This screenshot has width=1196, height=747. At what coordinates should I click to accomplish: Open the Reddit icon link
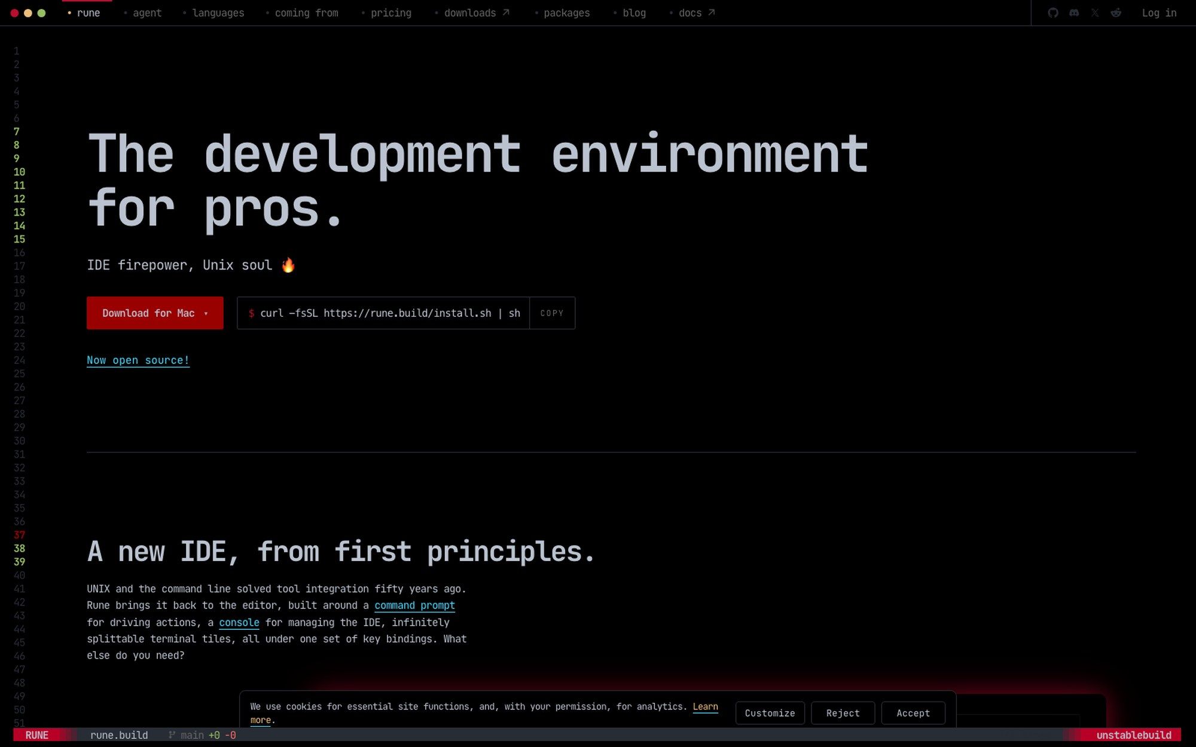coord(1116,13)
